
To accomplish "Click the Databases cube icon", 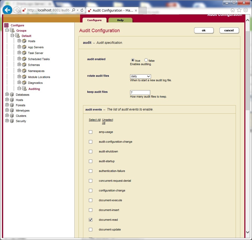I will (12, 94).
